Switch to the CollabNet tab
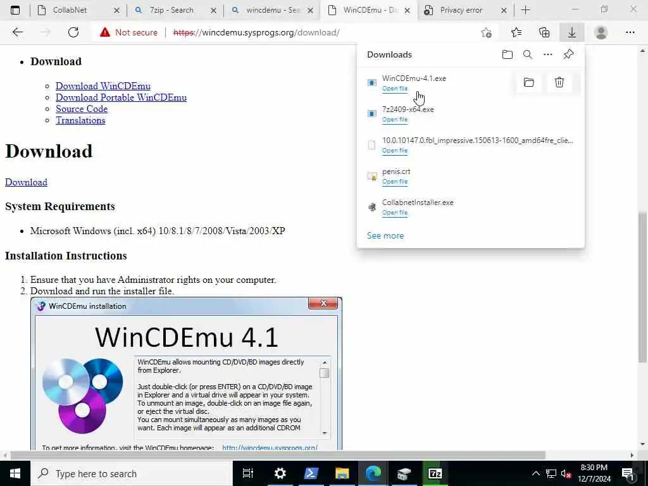This screenshot has height=486, width=648. (78, 10)
